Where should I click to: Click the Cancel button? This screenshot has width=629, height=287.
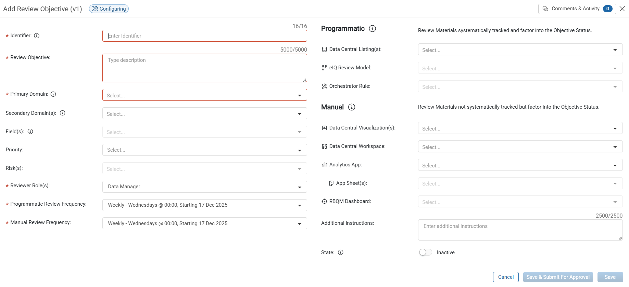point(506,277)
